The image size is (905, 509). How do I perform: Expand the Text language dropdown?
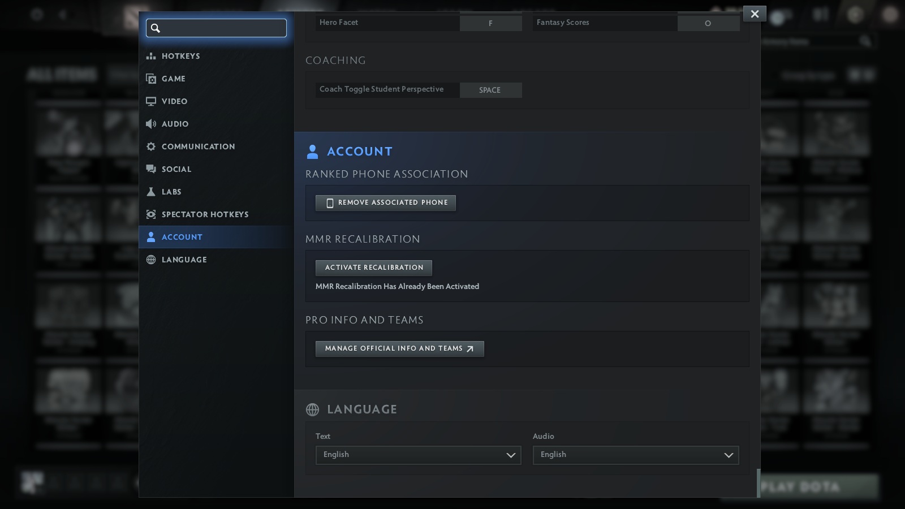coord(419,455)
